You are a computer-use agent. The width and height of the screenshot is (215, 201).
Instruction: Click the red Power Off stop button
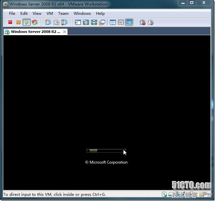coord(10,22)
